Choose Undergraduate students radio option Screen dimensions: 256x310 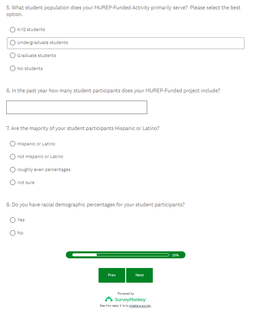tap(13, 43)
